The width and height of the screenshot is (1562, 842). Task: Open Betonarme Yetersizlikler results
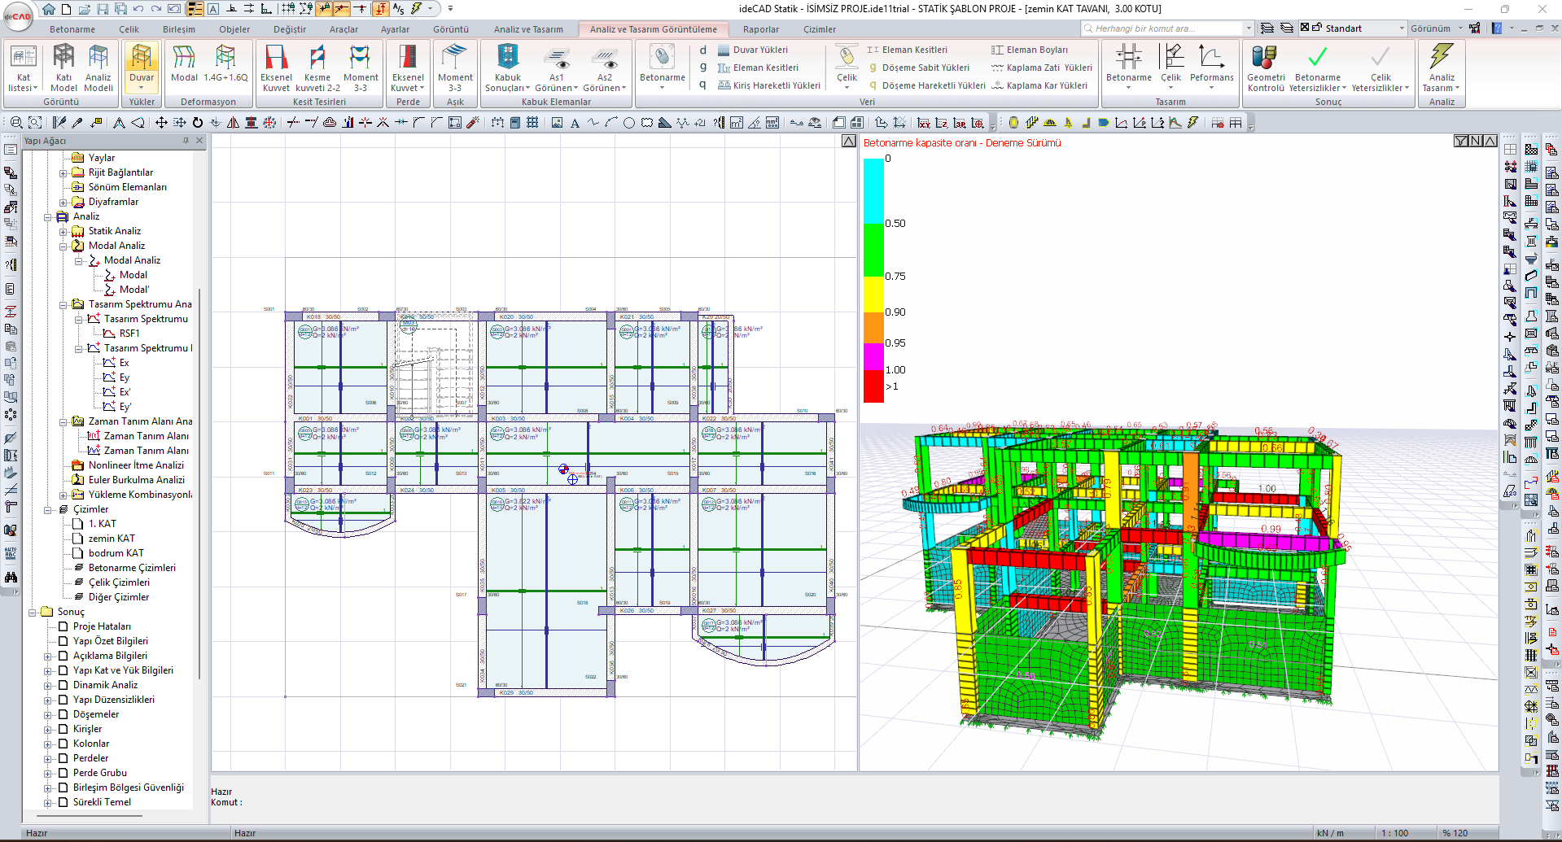[1318, 68]
